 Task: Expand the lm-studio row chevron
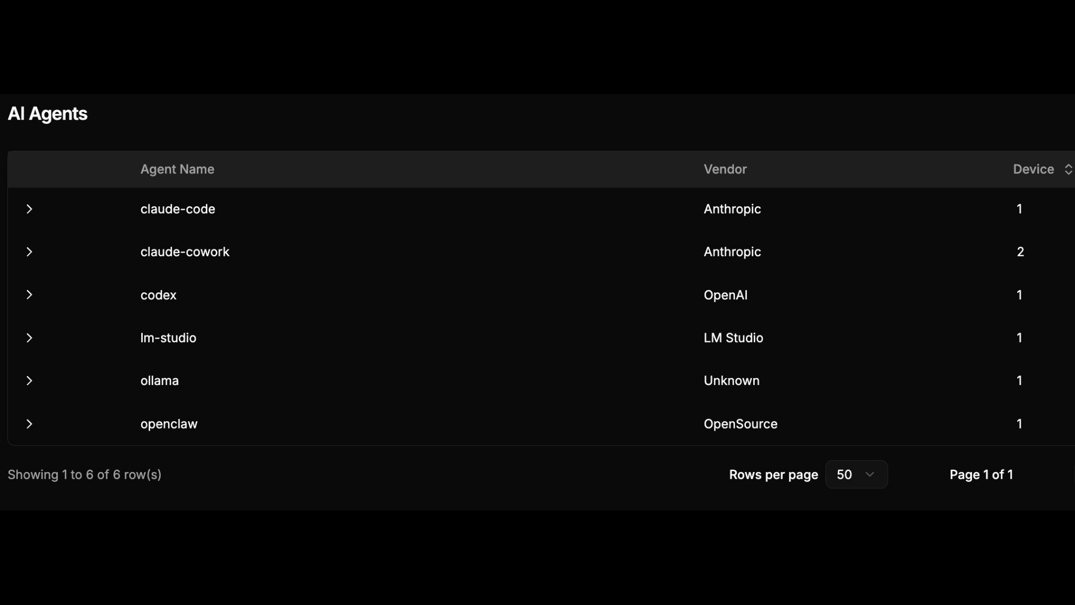(29, 338)
